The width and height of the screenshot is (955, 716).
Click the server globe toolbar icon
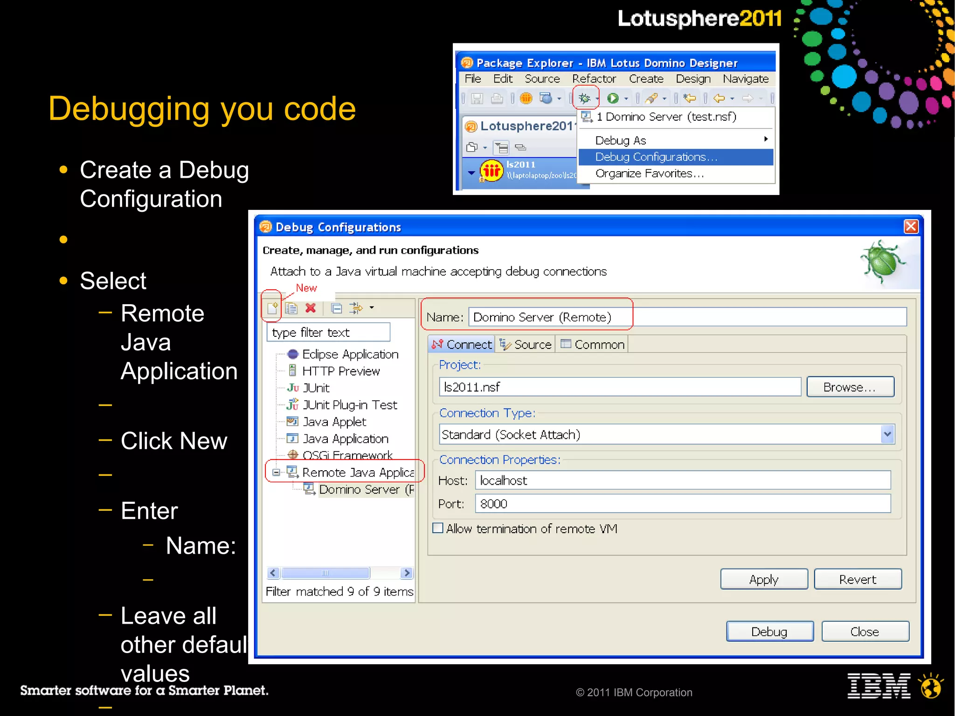coord(546,98)
